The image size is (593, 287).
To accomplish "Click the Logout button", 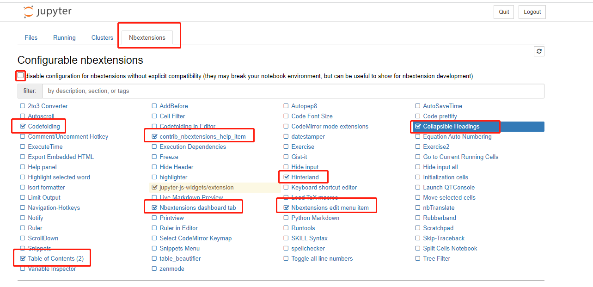I will point(532,12).
